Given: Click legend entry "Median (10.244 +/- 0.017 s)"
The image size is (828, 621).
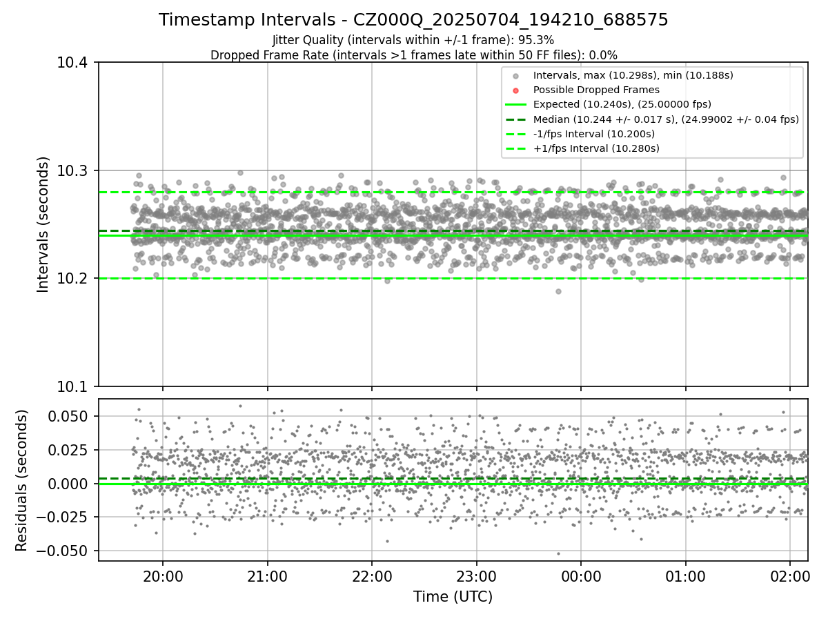Looking at the screenshot, I should click(x=666, y=119).
